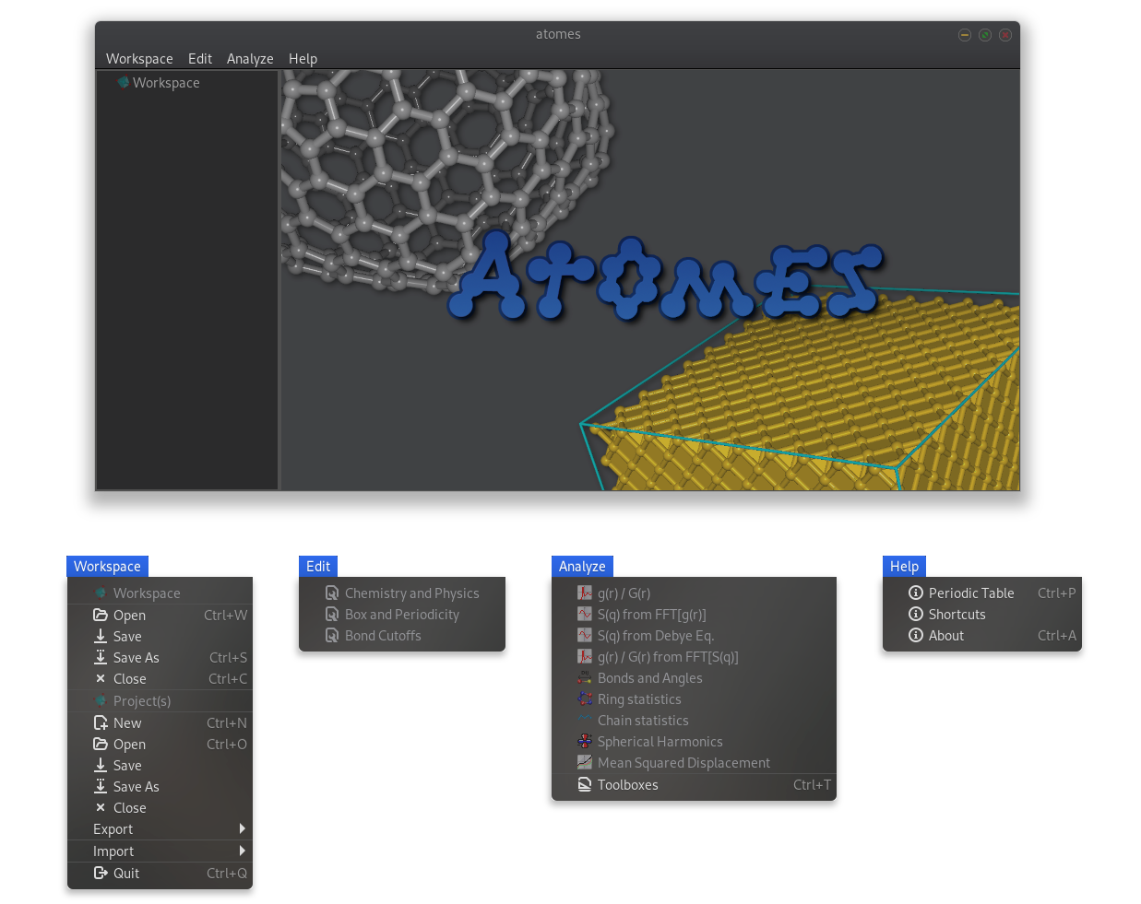Open the Toolboxes entry
The width and height of the screenshot is (1141, 904).
627,785
